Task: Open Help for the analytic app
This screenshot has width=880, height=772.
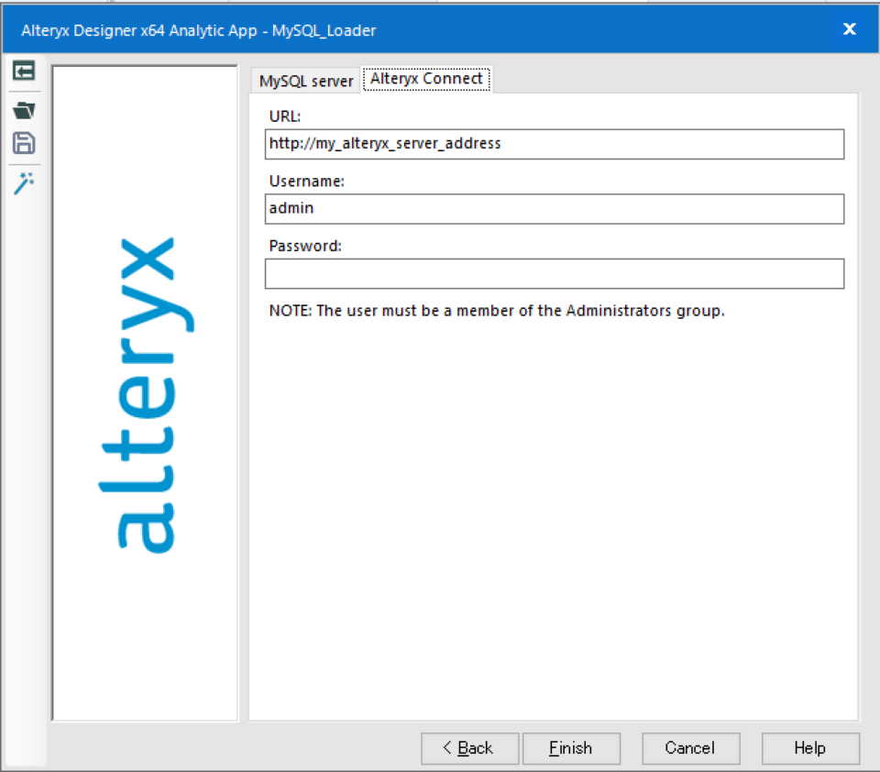Action: point(810,748)
